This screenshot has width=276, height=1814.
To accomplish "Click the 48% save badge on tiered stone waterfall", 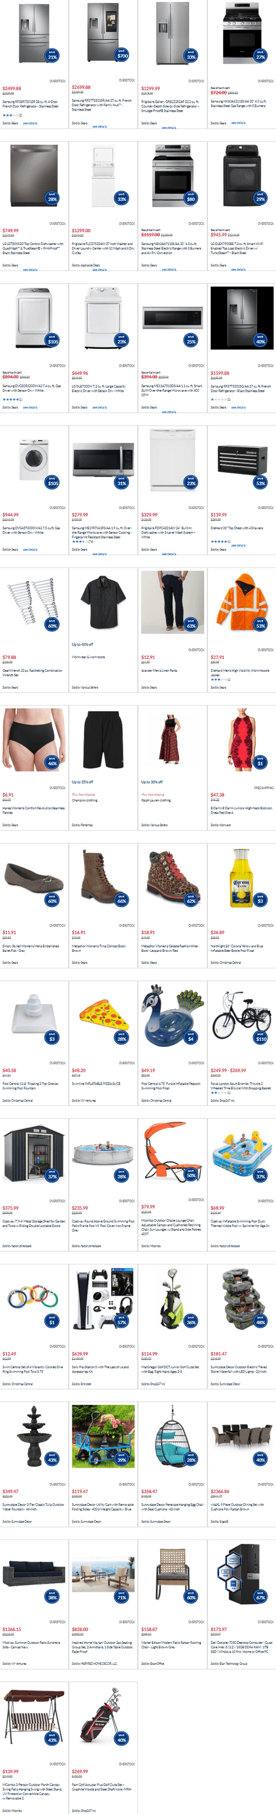I will point(261,1322).
